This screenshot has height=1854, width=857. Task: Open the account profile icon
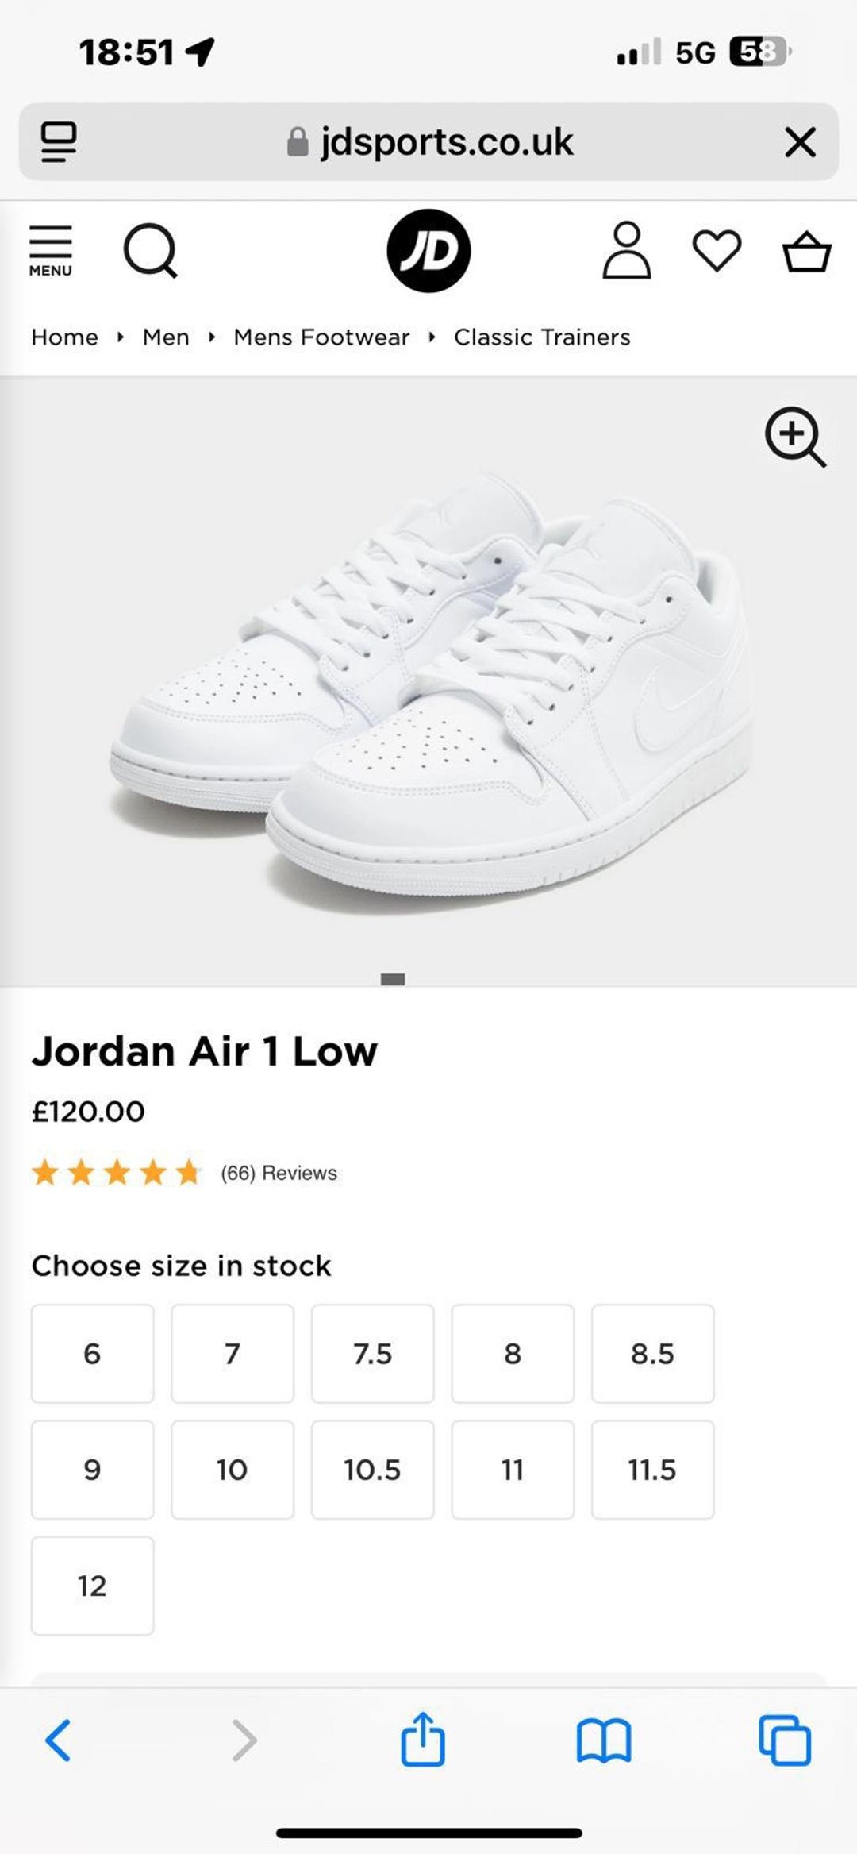coord(627,250)
